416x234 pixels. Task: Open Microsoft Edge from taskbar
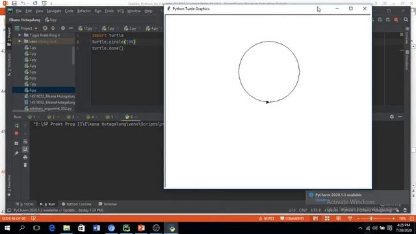(x=52, y=228)
